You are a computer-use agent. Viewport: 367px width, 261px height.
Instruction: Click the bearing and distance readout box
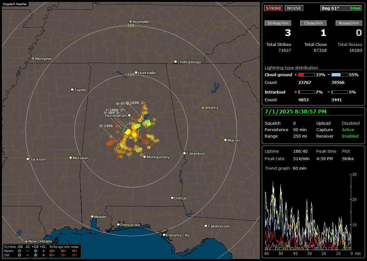click(x=341, y=8)
